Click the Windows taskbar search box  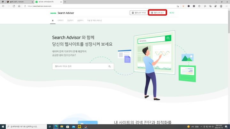pos(26,127)
